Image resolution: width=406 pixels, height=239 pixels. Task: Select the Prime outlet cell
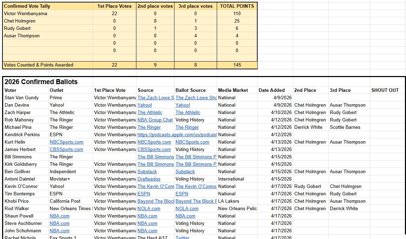[71, 98]
